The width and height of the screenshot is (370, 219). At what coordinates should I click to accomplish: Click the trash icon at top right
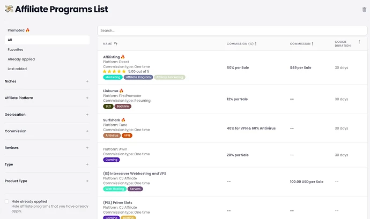coord(364,9)
